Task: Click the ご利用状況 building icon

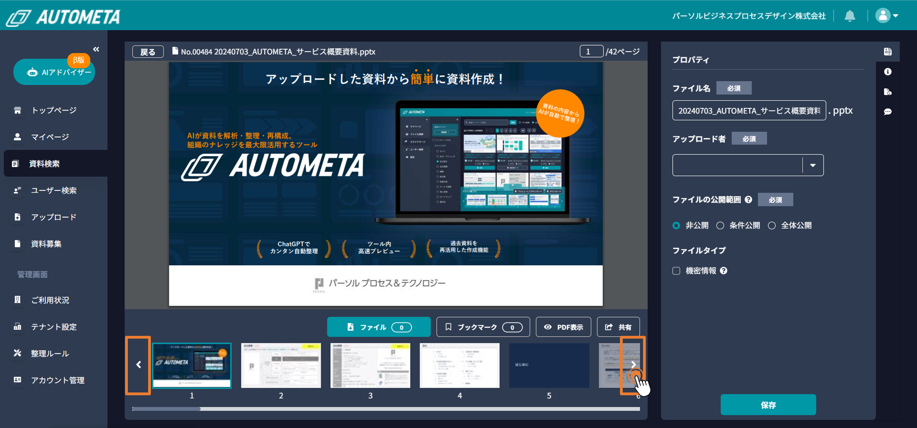Action: tap(17, 300)
